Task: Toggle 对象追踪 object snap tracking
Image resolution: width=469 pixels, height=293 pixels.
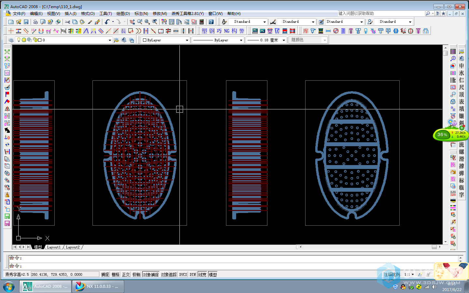Action: (x=169, y=274)
